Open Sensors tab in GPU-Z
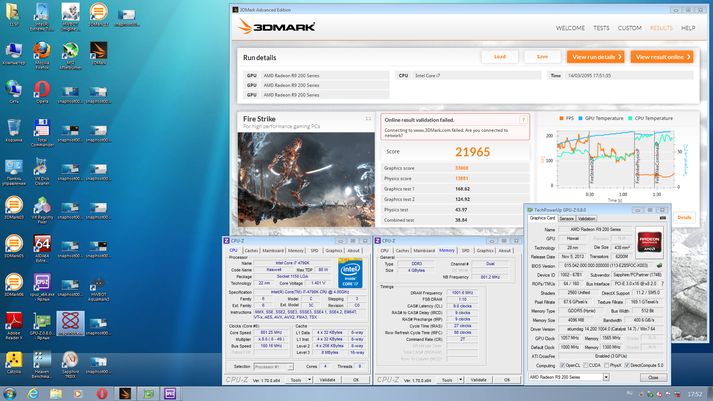Screen dimensions: 713x401 click(566, 219)
